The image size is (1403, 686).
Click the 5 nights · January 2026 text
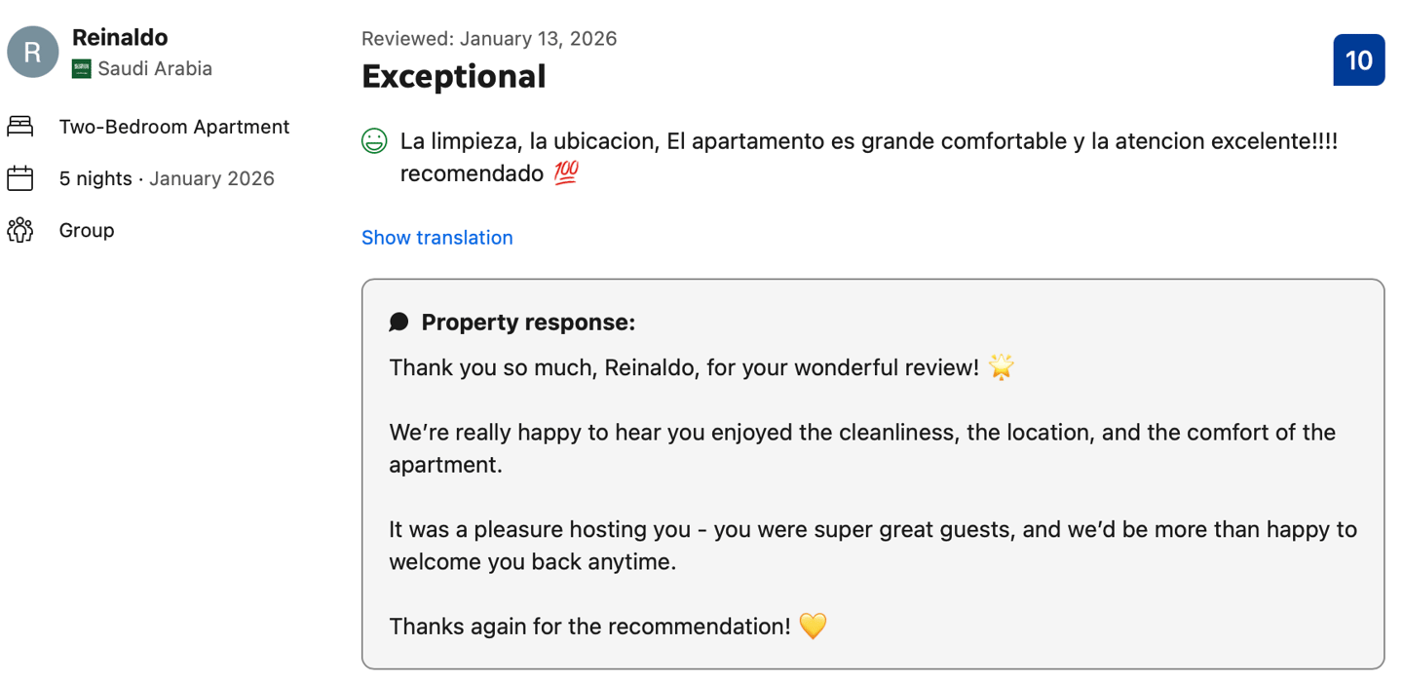coord(167,178)
